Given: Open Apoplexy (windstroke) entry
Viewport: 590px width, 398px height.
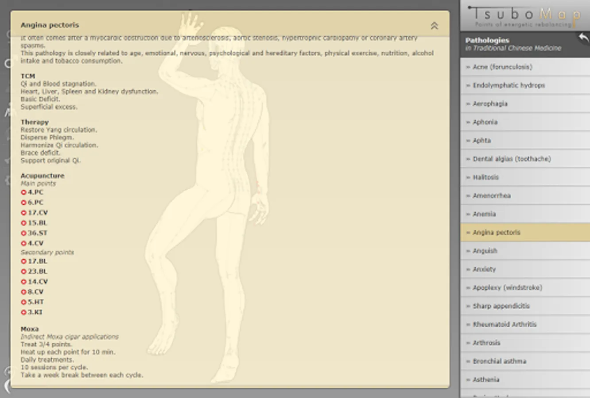Looking at the screenshot, I should 525,287.
